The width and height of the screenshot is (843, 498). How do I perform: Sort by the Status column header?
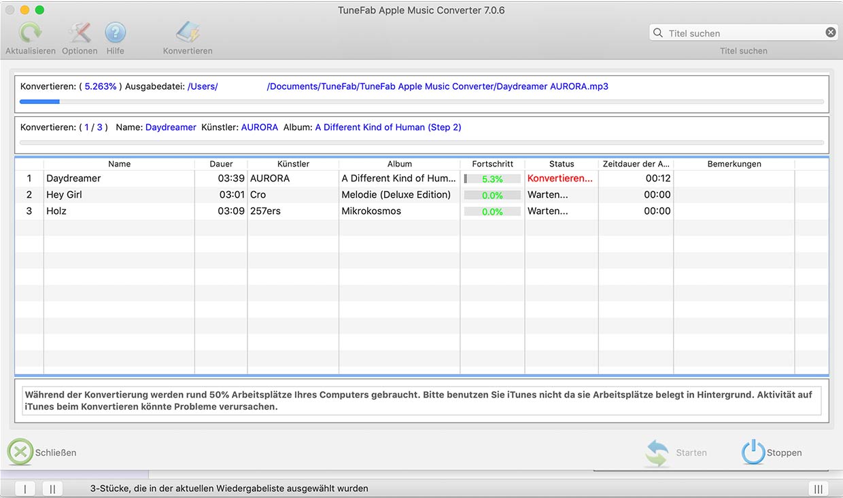tap(562, 164)
